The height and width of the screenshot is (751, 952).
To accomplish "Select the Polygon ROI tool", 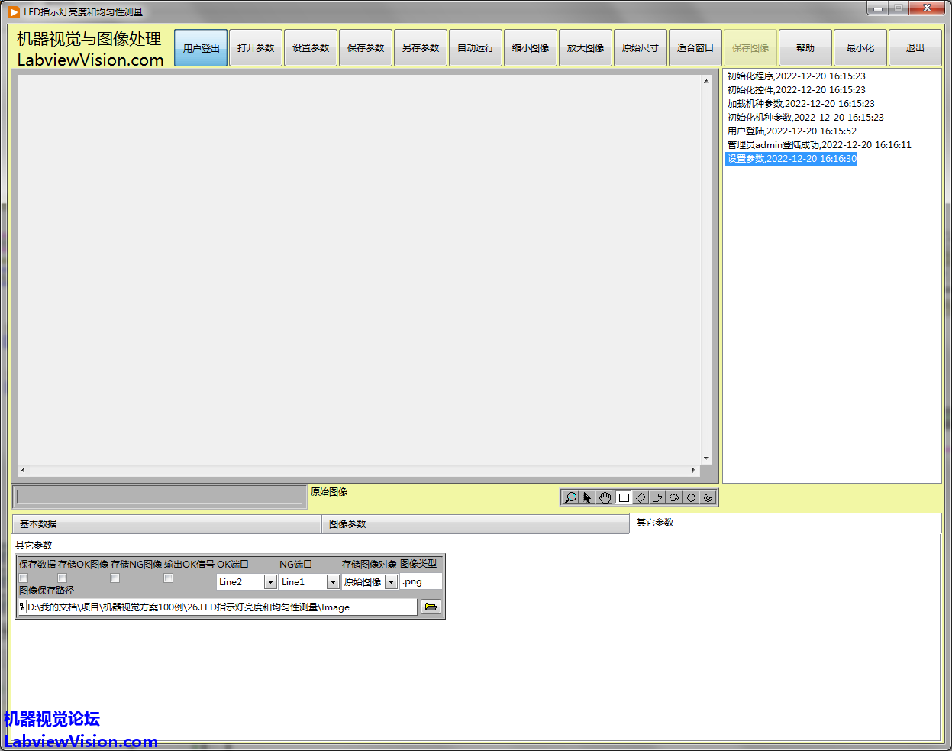I will click(657, 497).
